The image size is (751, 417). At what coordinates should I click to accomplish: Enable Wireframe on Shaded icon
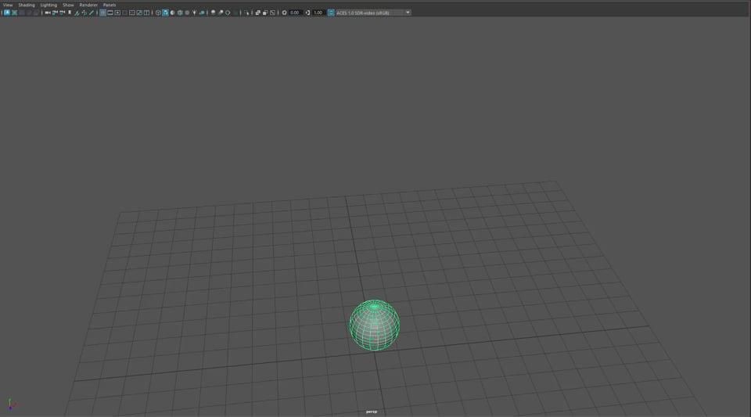click(x=180, y=13)
